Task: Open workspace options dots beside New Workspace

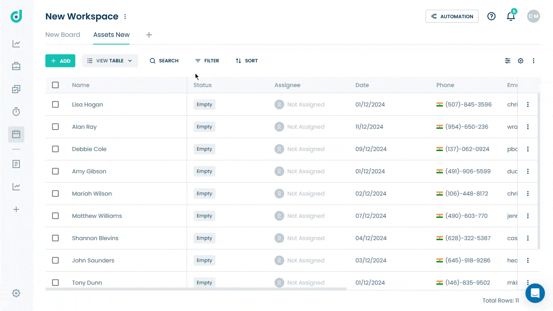Action: (x=125, y=17)
